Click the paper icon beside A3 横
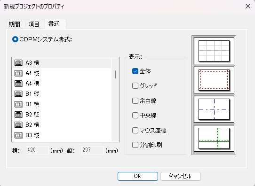The width and height of the screenshot is (255, 186). [18, 62]
